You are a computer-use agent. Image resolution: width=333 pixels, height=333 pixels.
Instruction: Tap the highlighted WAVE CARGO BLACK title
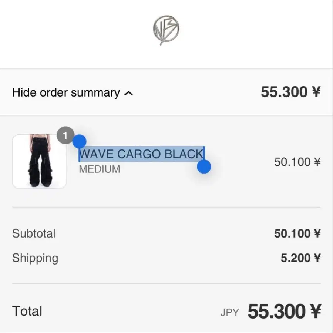click(x=142, y=154)
